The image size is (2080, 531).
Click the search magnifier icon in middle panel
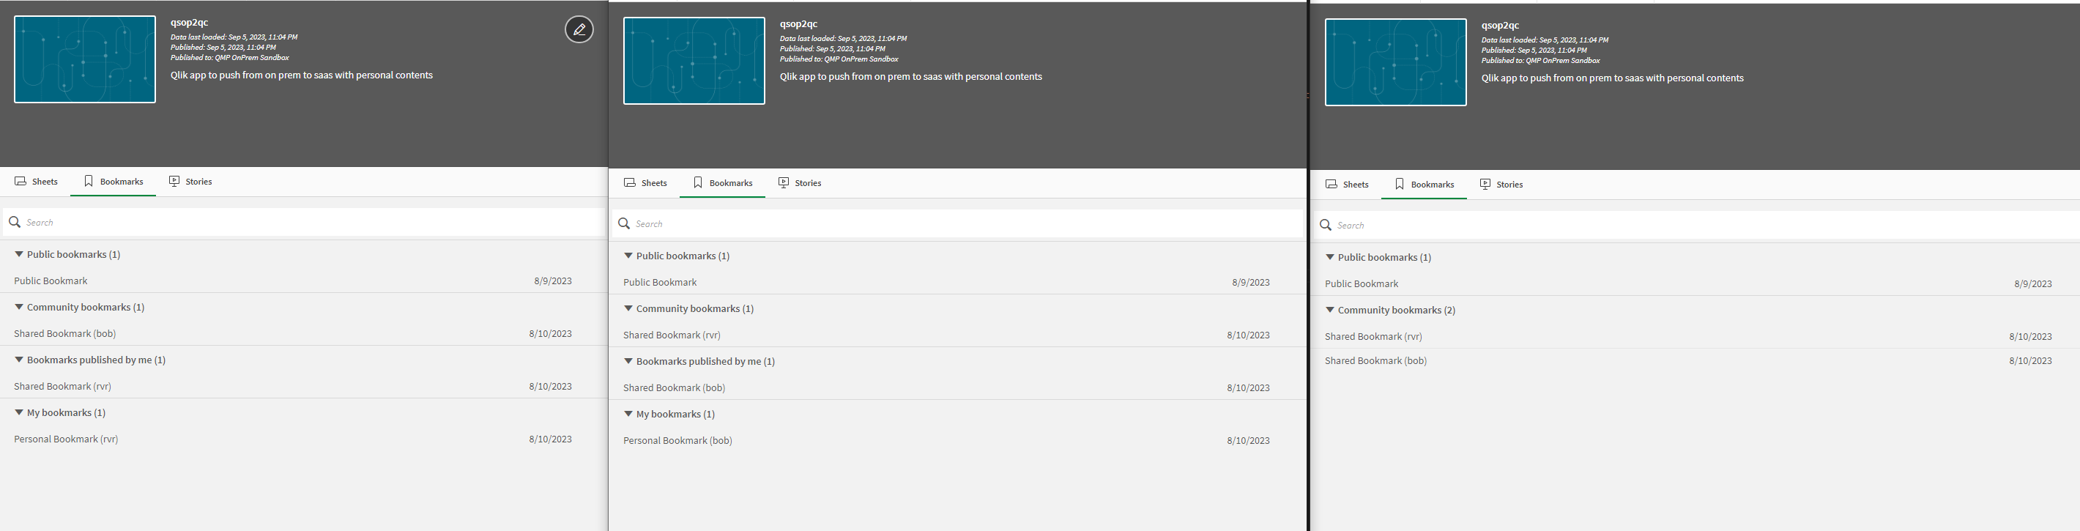(624, 223)
